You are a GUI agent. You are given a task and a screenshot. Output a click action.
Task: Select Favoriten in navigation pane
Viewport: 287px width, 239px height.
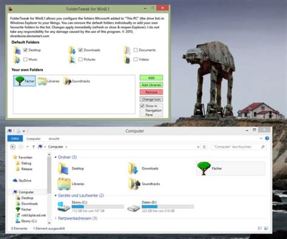pyautogui.click(x=23, y=157)
